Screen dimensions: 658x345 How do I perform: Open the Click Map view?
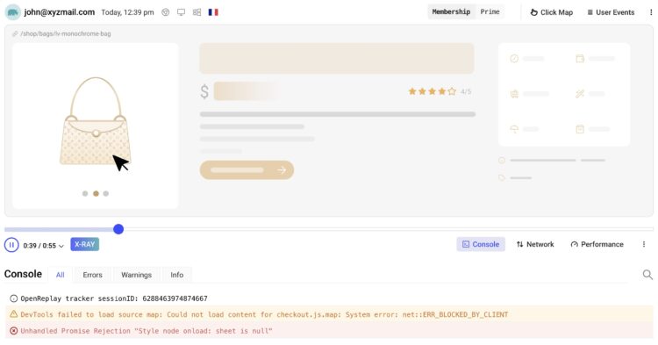[552, 12]
